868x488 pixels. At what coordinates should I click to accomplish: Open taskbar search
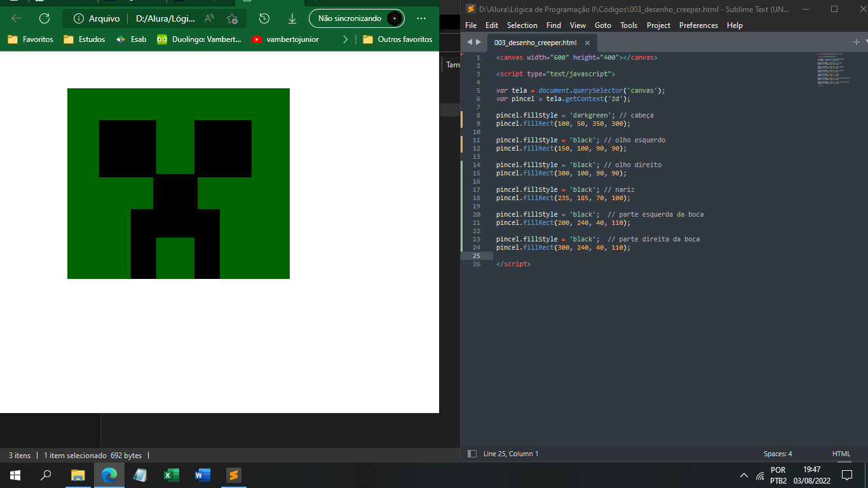tap(46, 475)
